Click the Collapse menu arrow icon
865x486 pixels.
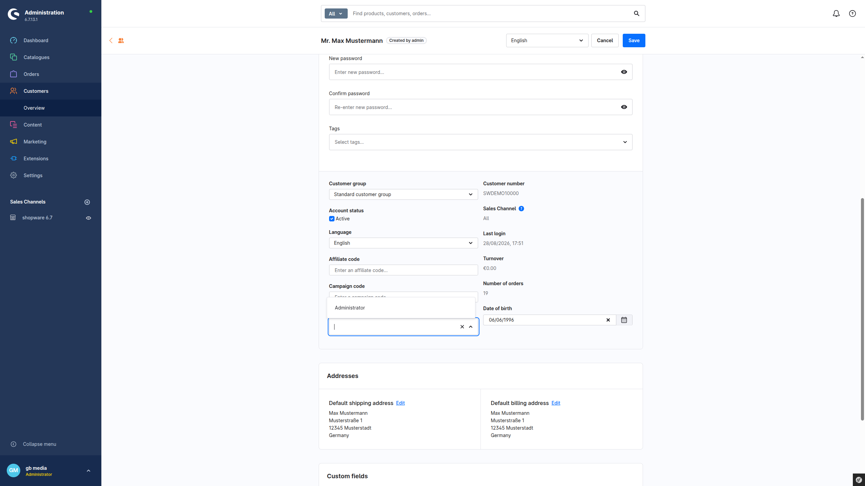point(14,444)
